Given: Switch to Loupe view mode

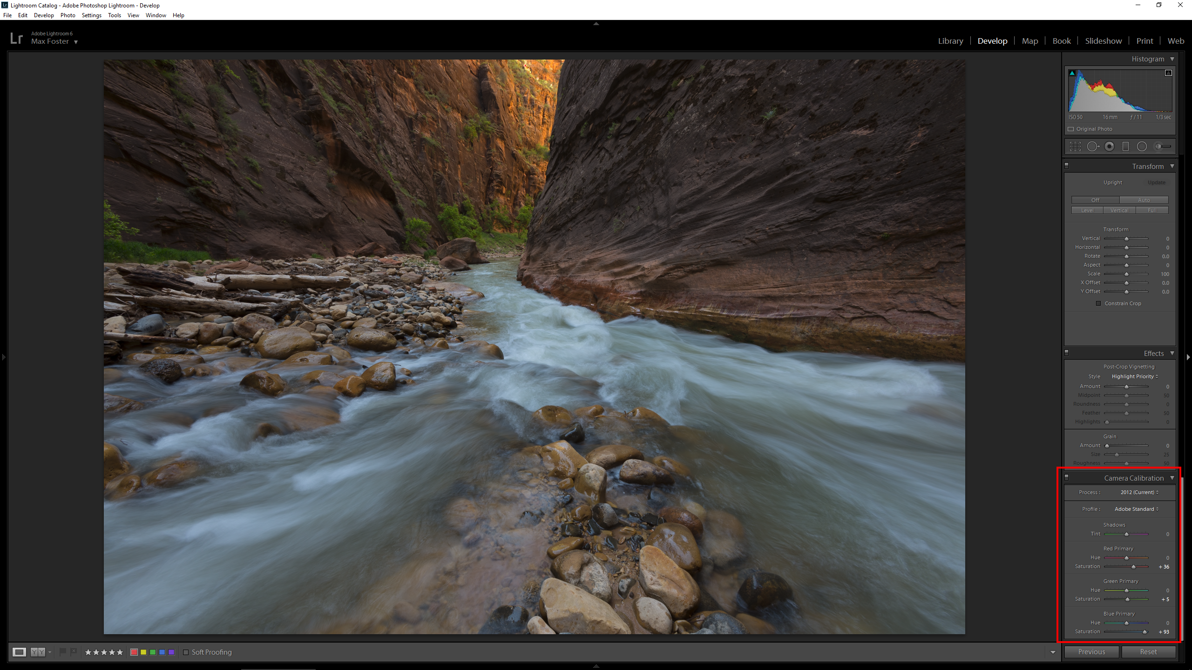Looking at the screenshot, I should [19, 652].
